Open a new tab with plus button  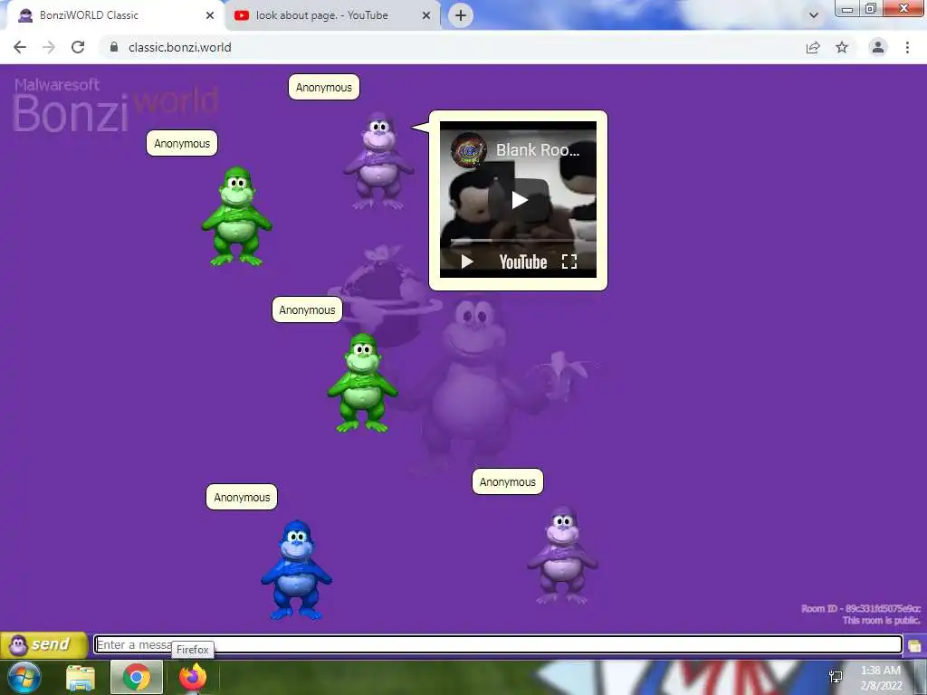[461, 15]
